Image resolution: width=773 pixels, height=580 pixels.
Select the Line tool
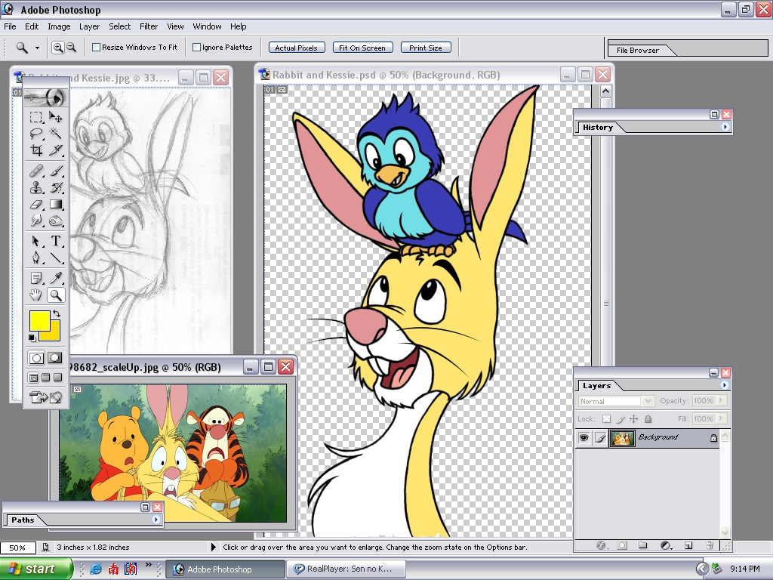(56, 258)
